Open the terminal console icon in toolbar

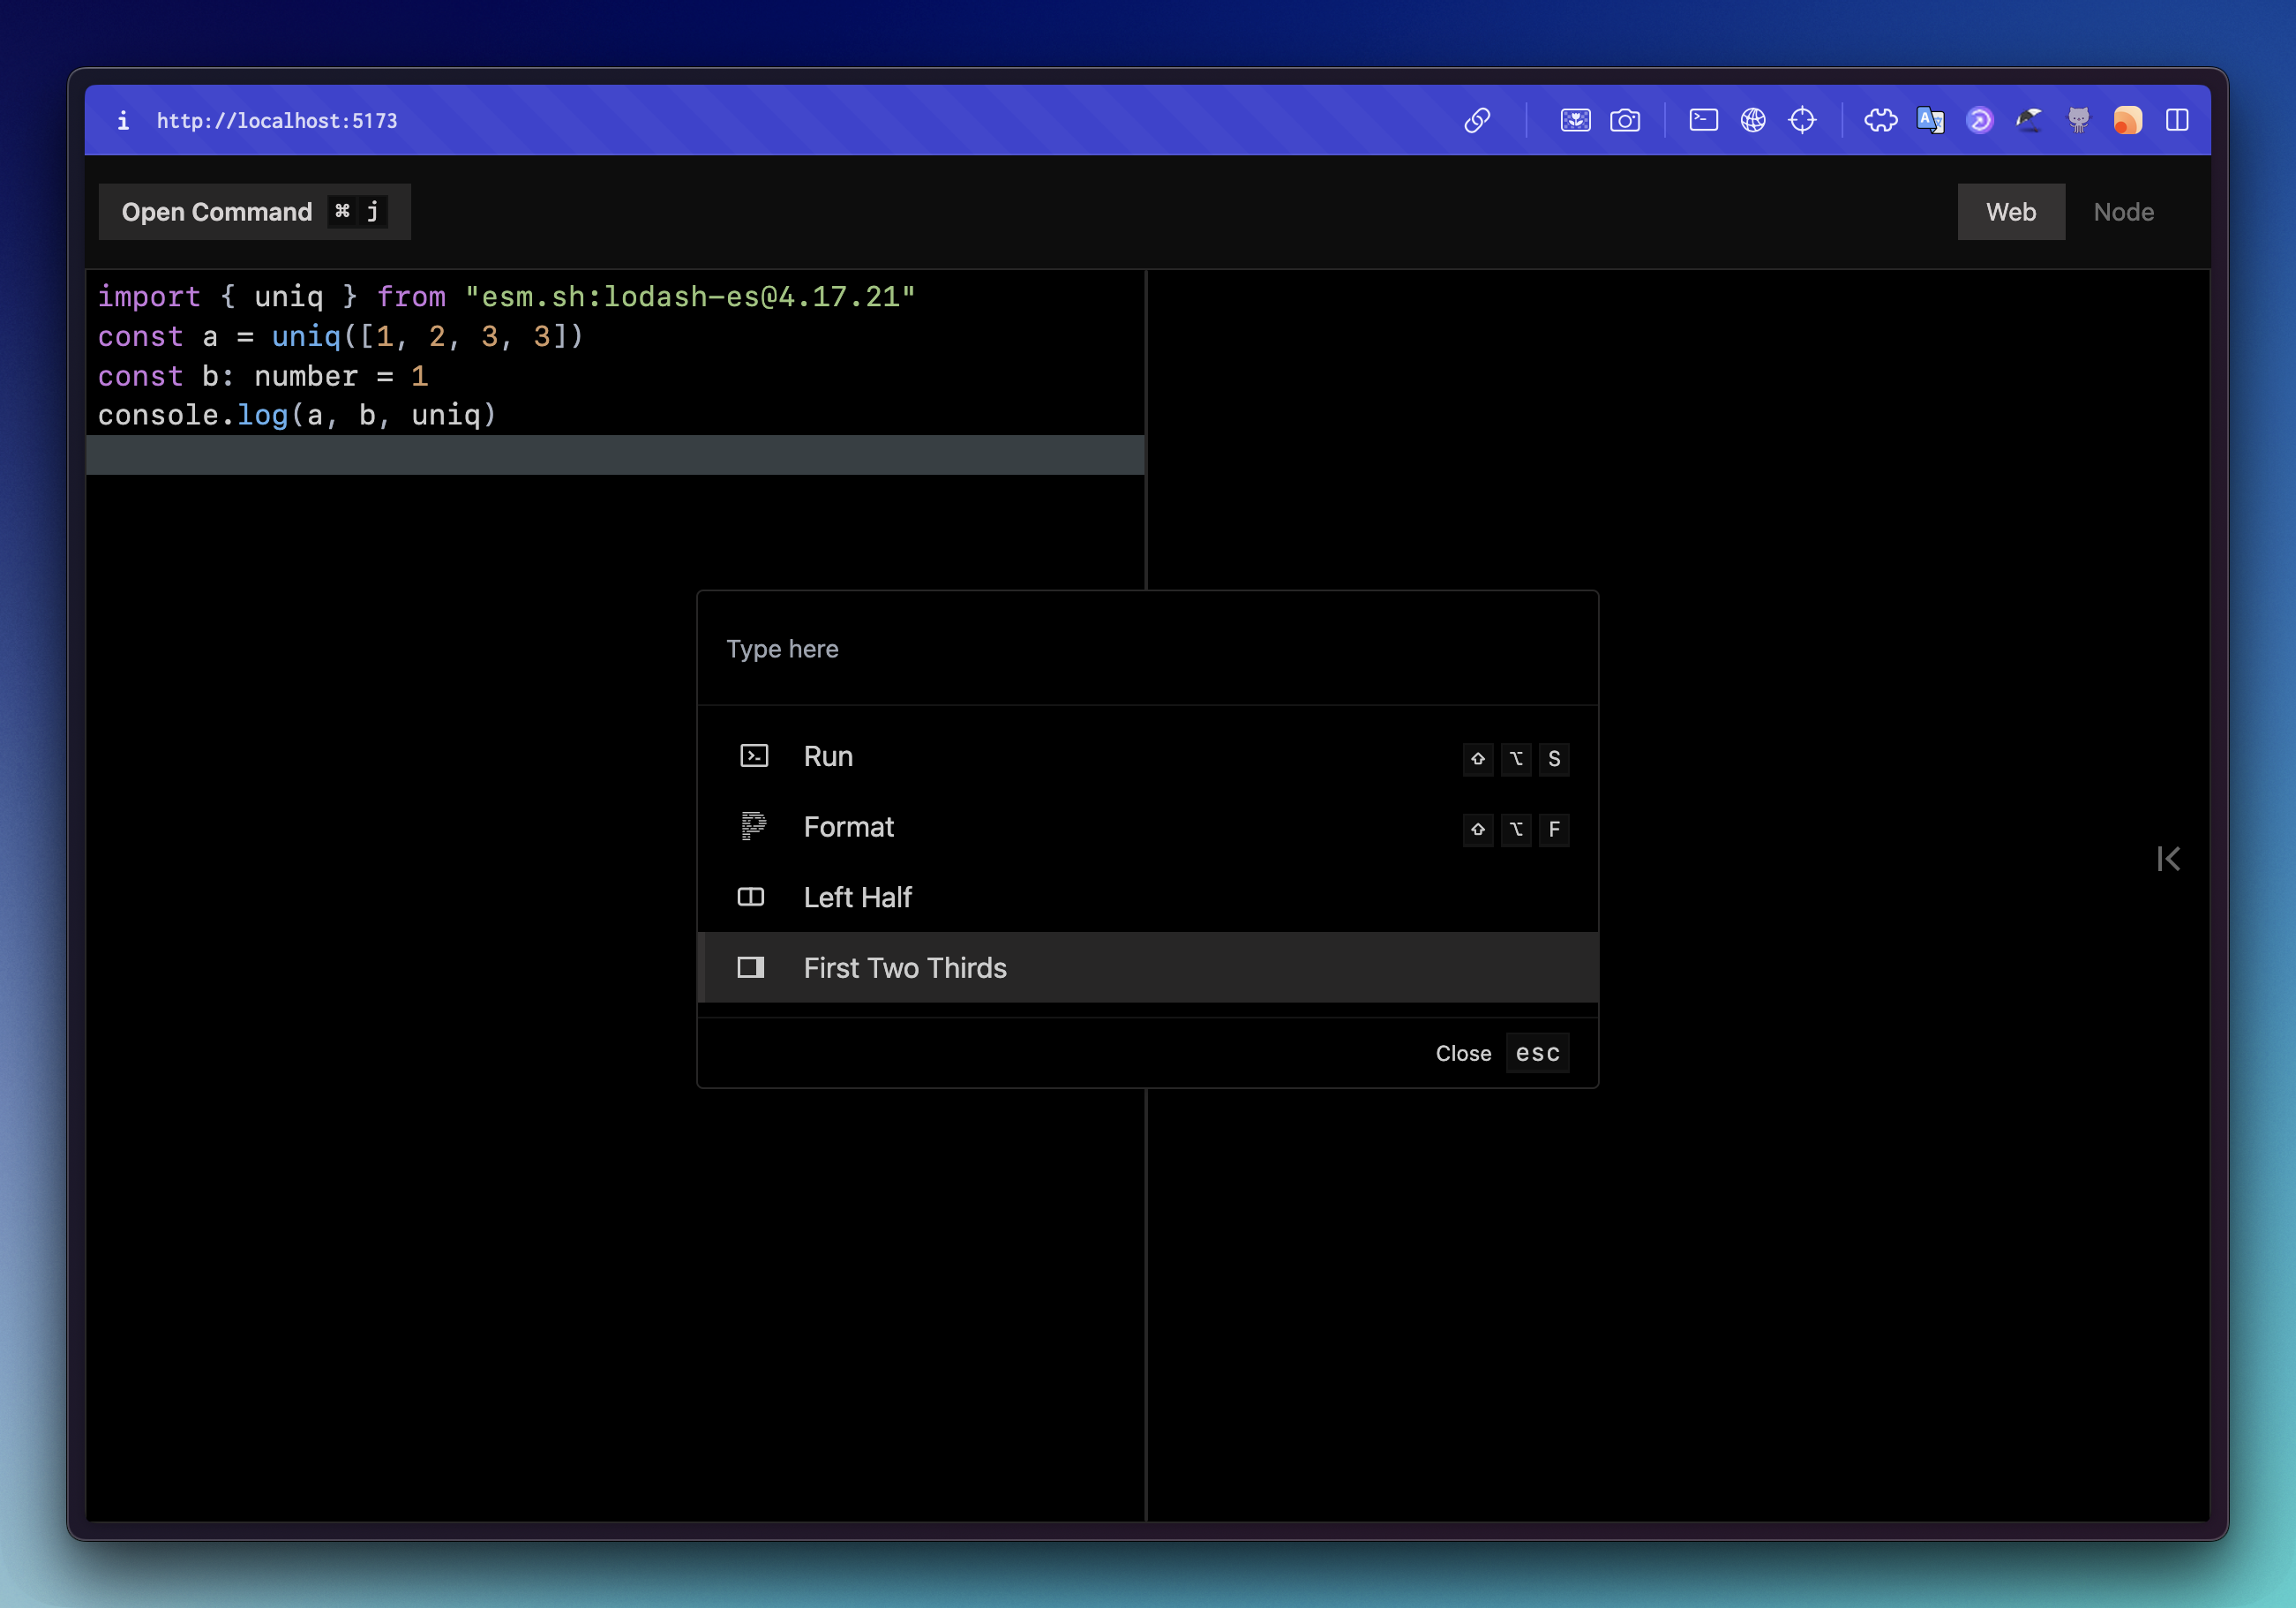click(1703, 120)
